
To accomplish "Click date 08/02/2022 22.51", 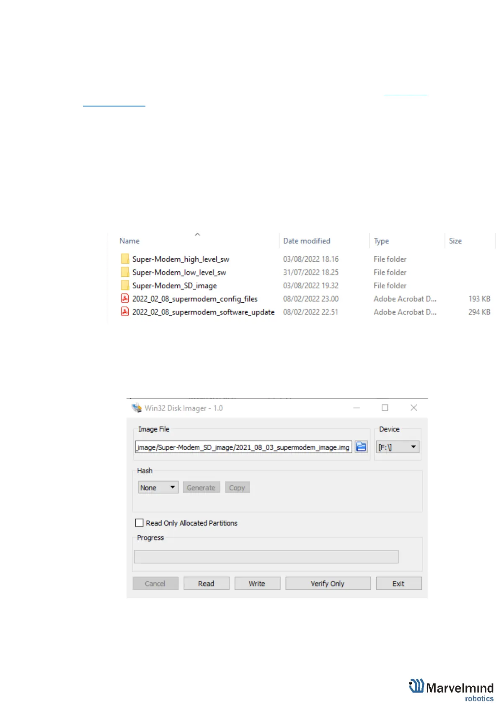I will 311,312.
